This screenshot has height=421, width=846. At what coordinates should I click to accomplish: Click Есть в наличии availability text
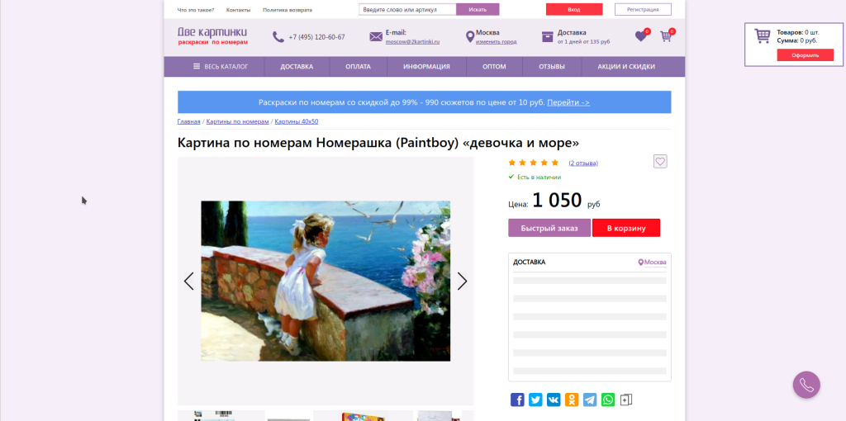point(539,177)
